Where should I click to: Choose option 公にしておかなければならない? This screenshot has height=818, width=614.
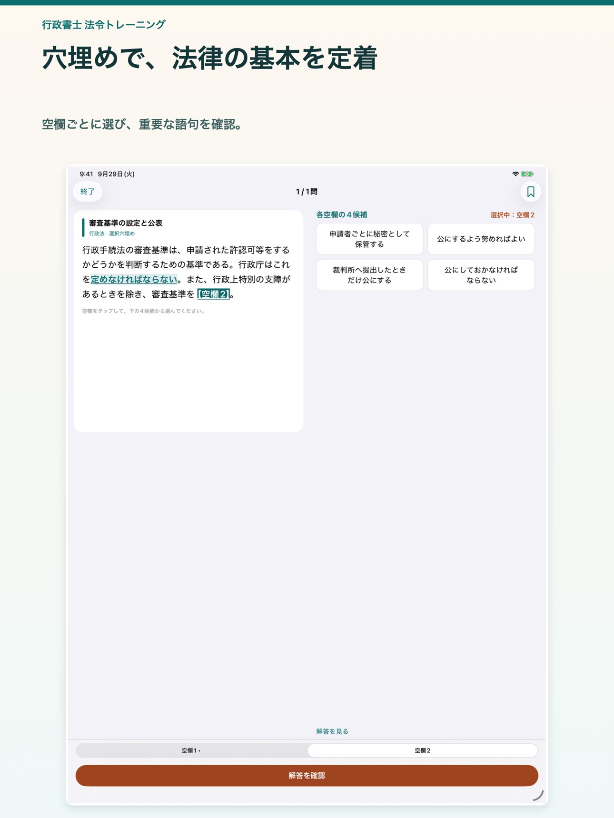pyautogui.click(x=481, y=275)
